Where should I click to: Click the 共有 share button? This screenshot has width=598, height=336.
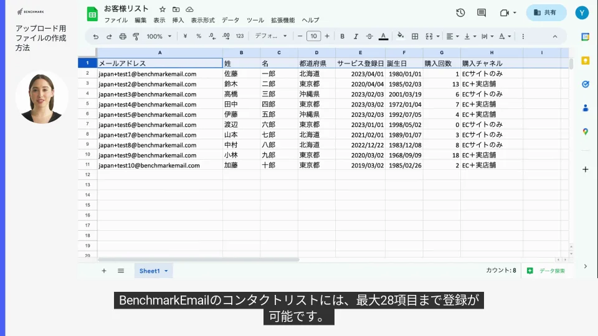(x=546, y=12)
